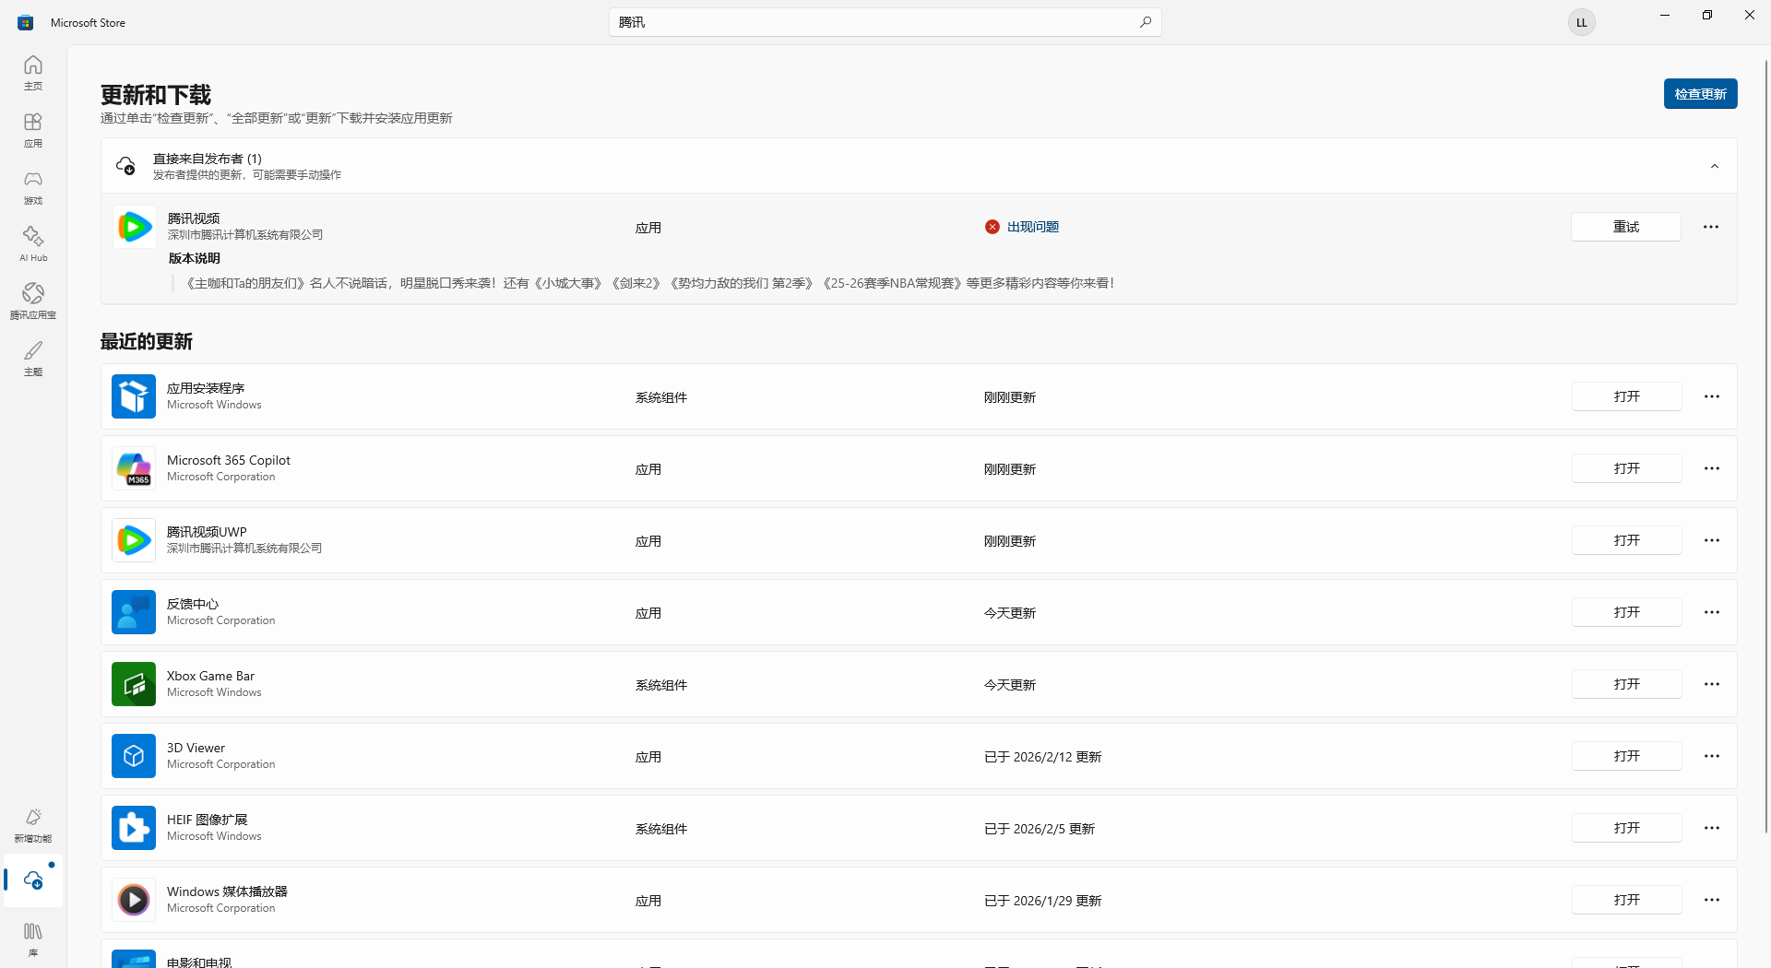Click the 出现问题 error link

1033,227
